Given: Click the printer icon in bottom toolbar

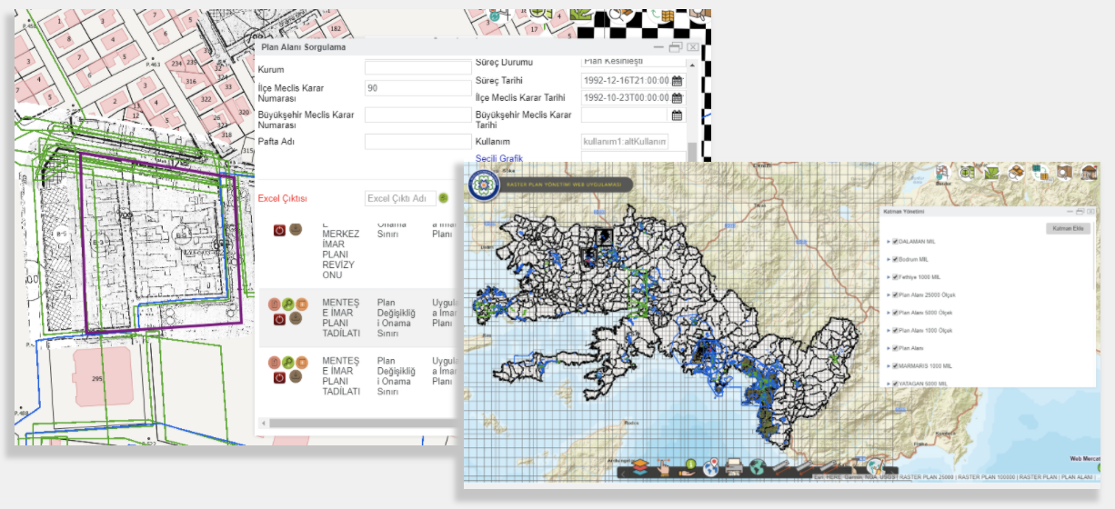Looking at the screenshot, I should pyautogui.click(x=734, y=468).
